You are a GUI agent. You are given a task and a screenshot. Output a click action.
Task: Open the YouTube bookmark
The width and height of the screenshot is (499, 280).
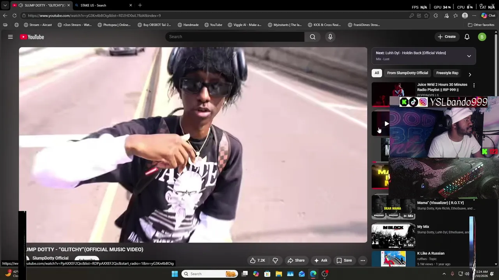point(213,25)
